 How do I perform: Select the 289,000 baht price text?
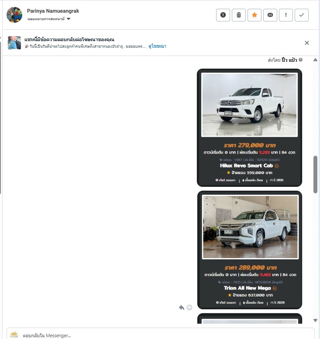251,267
